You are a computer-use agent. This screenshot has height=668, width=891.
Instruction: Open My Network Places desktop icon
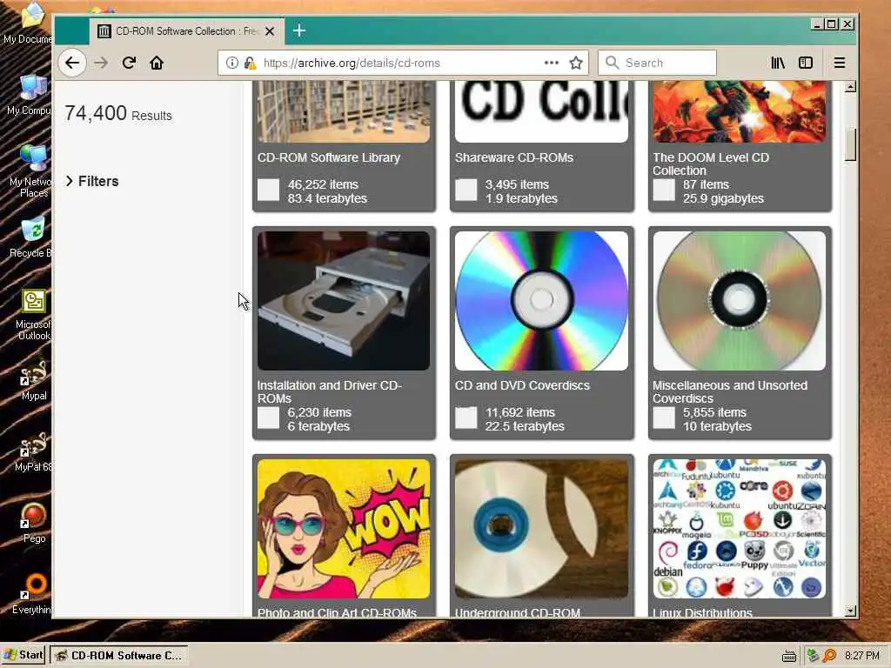pos(32,171)
